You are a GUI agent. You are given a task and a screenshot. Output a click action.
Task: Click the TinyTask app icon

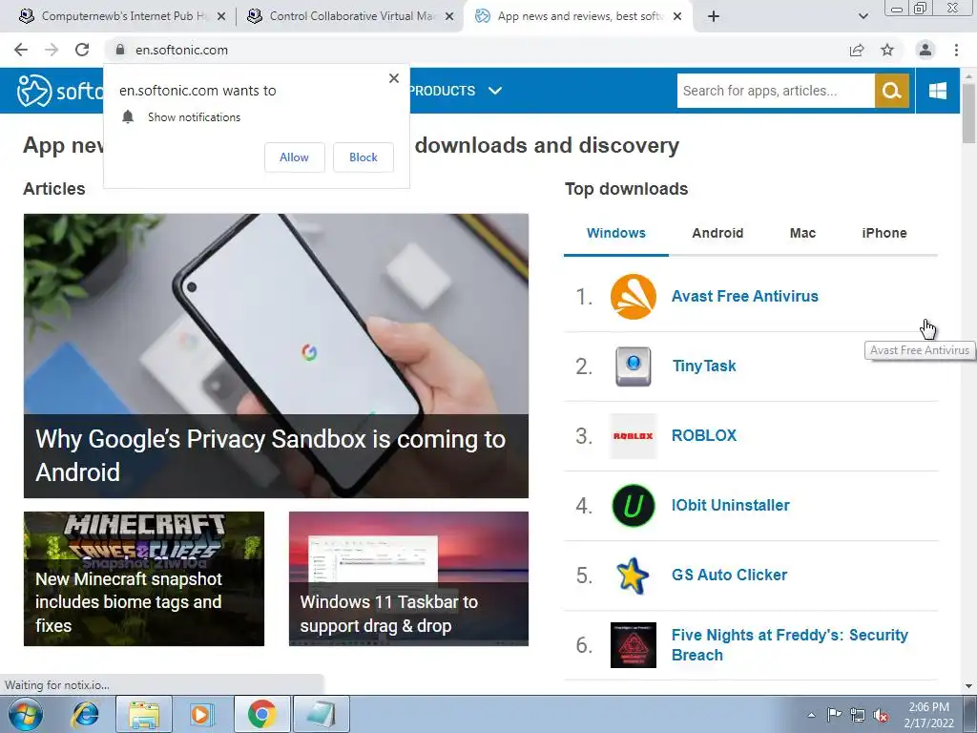click(634, 366)
